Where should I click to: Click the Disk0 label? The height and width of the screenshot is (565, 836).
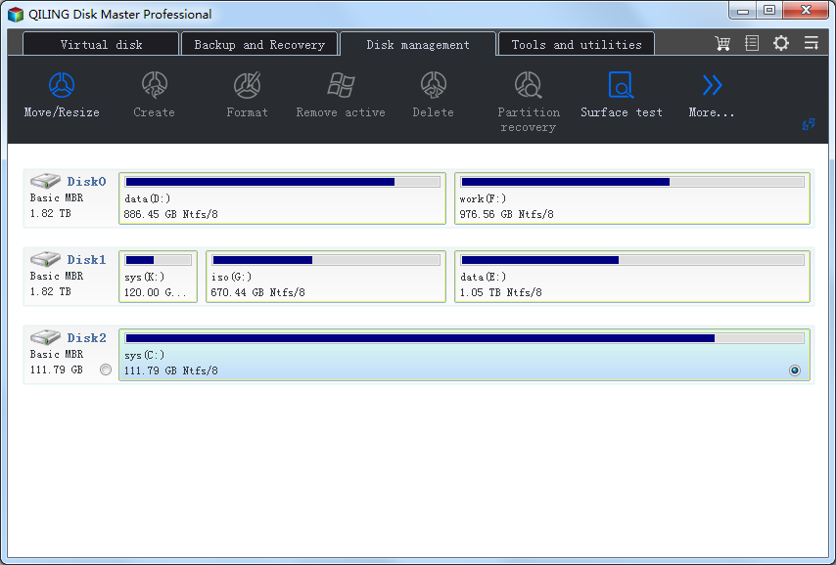click(86, 182)
